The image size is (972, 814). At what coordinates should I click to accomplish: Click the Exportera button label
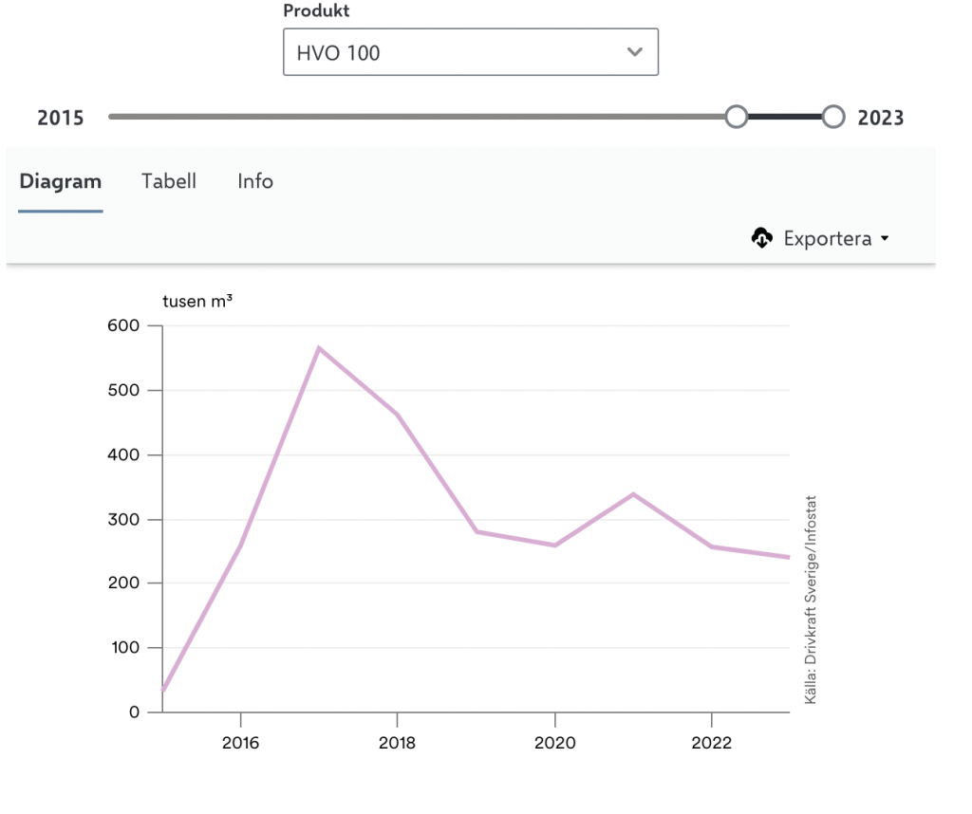coord(827,238)
